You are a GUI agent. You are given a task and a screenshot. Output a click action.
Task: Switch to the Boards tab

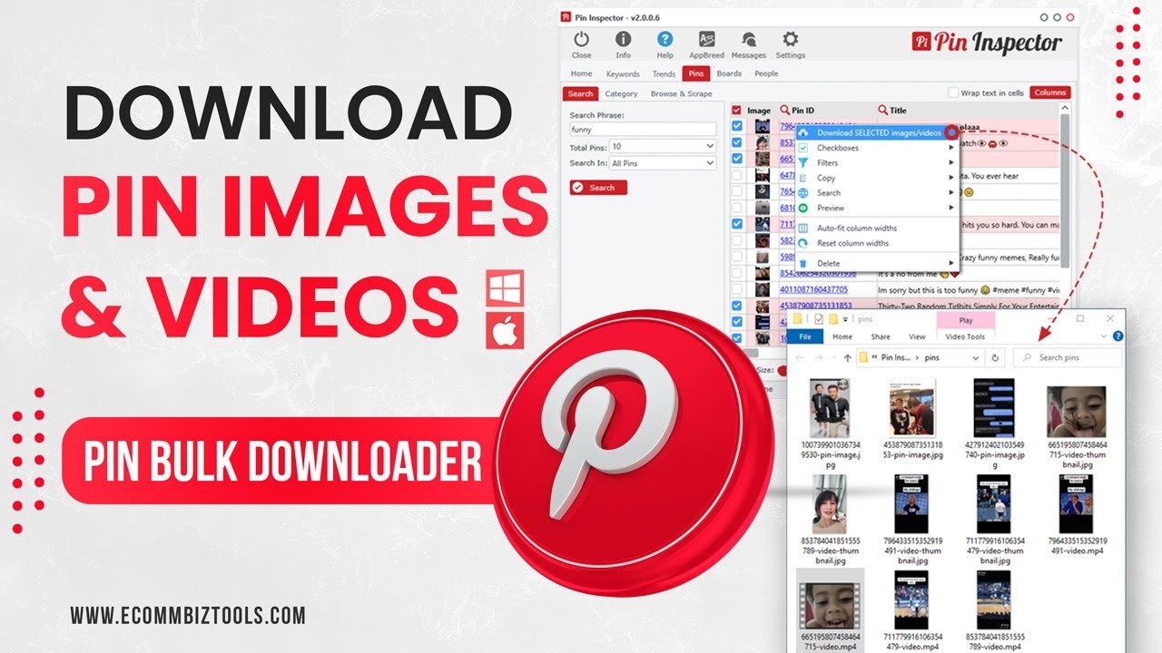click(x=729, y=73)
